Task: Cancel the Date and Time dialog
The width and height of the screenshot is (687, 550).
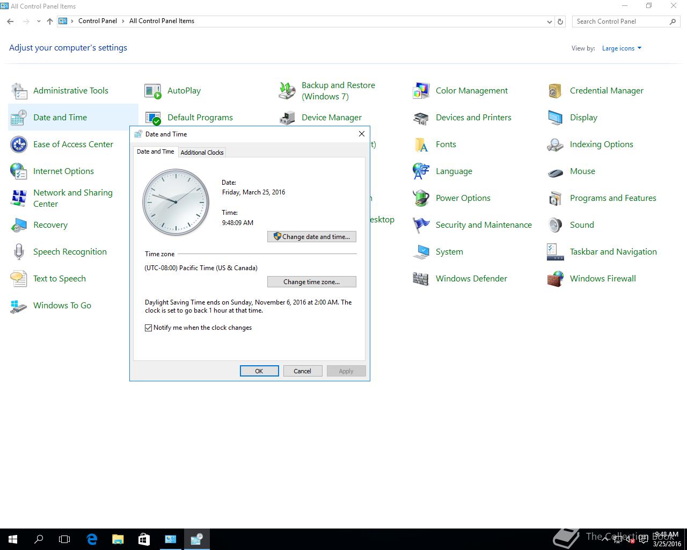Action: pyautogui.click(x=302, y=371)
